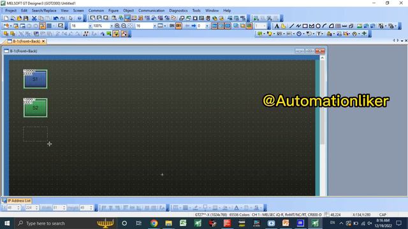Undo the last action

click(55, 18)
